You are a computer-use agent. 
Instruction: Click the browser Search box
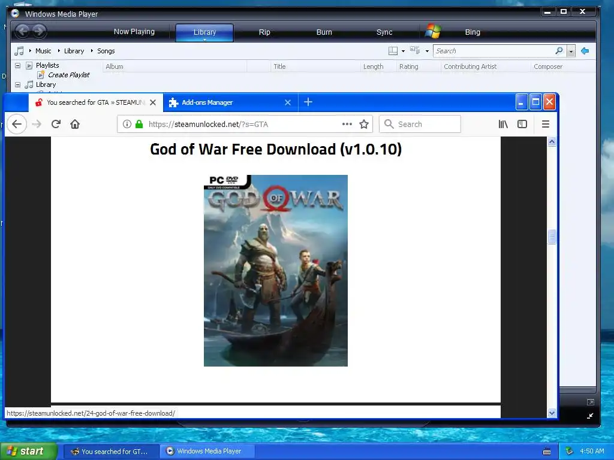click(420, 124)
